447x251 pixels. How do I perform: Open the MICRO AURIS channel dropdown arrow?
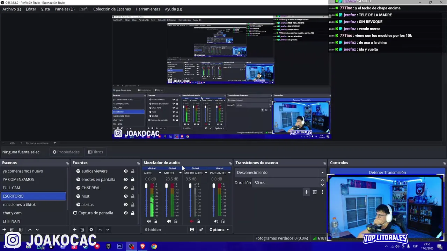(206, 173)
